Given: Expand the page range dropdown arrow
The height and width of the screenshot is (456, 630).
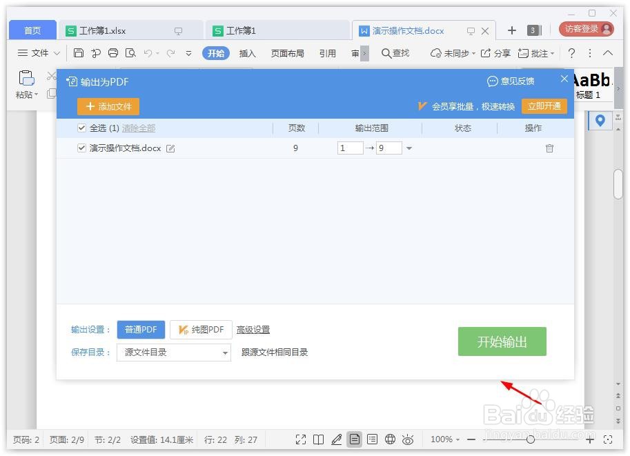Looking at the screenshot, I should coord(408,148).
